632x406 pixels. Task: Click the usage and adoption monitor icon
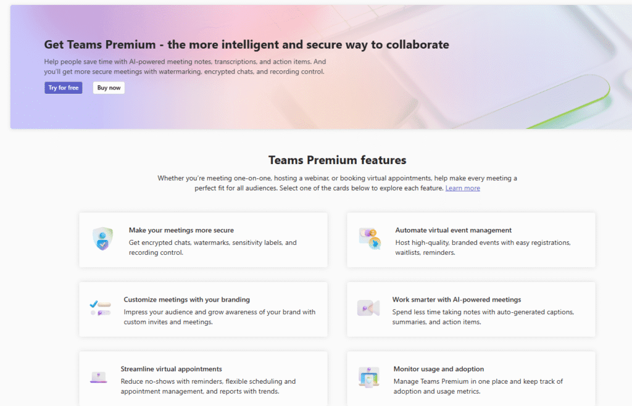[x=369, y=376]
